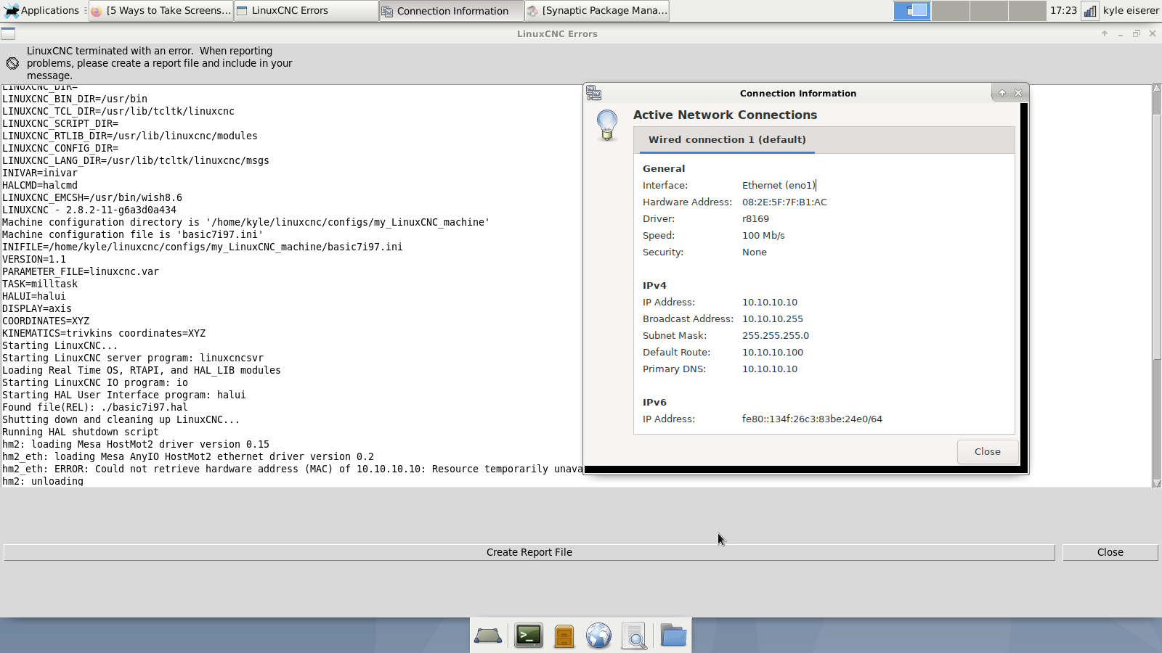Click log line 'Found file(REL): ./basic7i97.hal'
The image size is (1162, 653).
94,407
